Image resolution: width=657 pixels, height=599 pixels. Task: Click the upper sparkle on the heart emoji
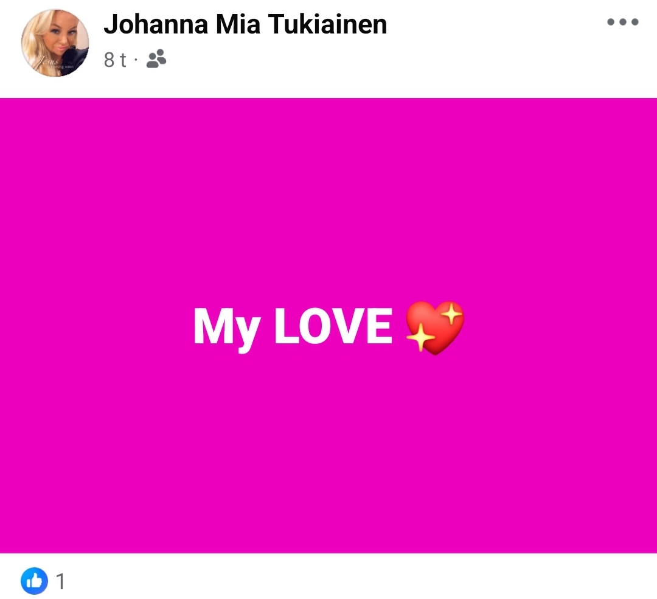pos(451,314)
